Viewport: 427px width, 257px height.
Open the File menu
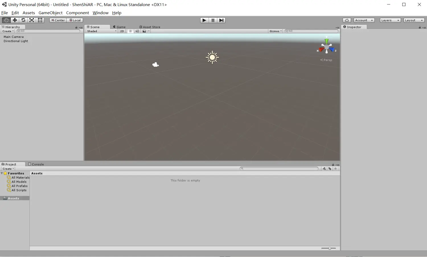point(5,13)
